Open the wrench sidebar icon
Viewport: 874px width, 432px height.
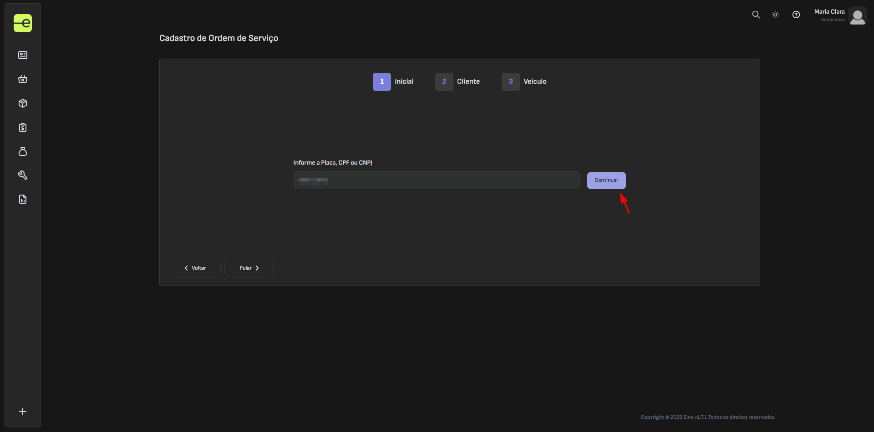pos(23,175)
